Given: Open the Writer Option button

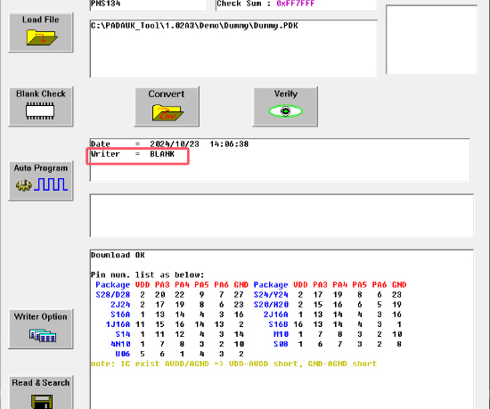Looking at the screenshot, I should click(x=41, y=329).
